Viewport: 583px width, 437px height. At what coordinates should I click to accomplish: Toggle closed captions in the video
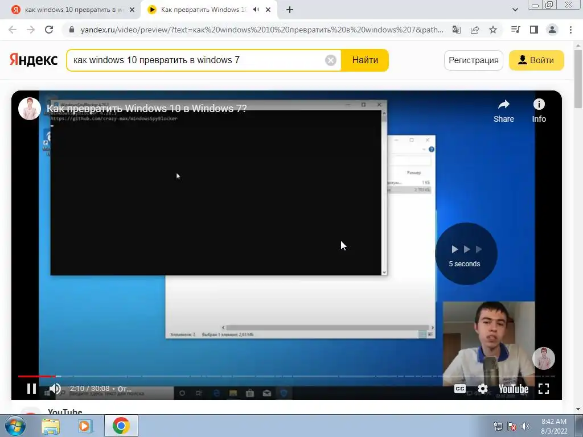pyautogui.click(x=460, y=389)
